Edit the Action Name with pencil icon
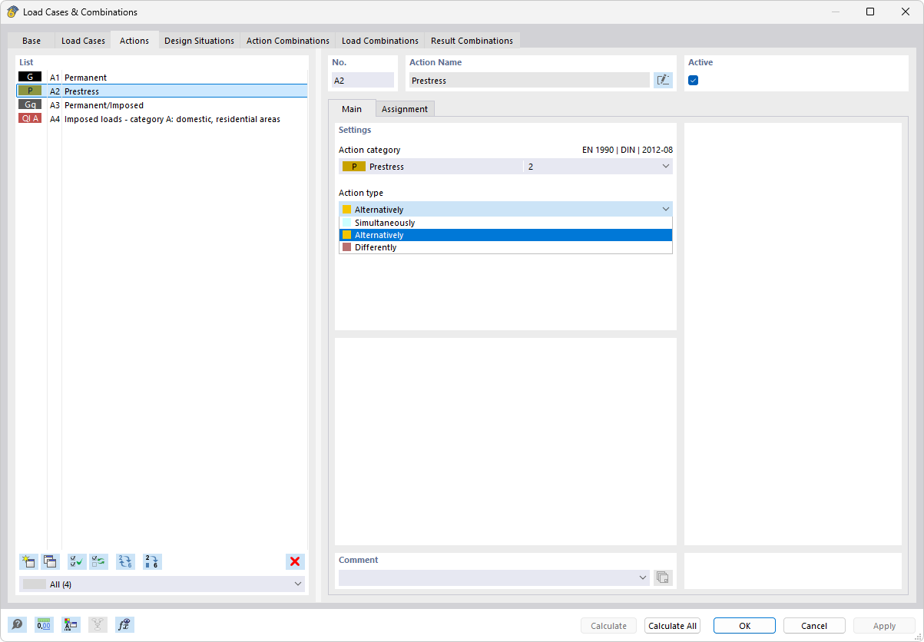This screenshot has height=642, width=924. point(662,80)
